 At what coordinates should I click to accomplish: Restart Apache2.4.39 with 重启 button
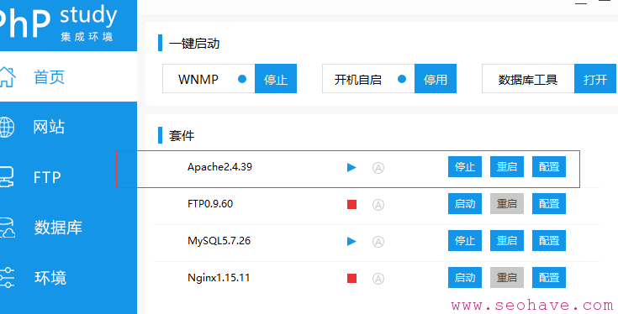(507, 167)
